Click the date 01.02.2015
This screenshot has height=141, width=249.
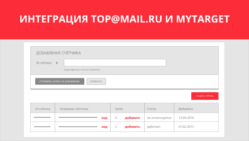click(186, 127)
